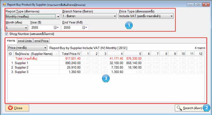
Task: Toggle the Show Number checkbox
Action: tap(7, 34)
